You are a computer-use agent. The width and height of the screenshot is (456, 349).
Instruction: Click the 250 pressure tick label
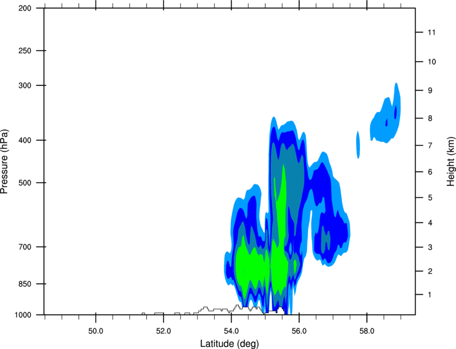point(25,50)
